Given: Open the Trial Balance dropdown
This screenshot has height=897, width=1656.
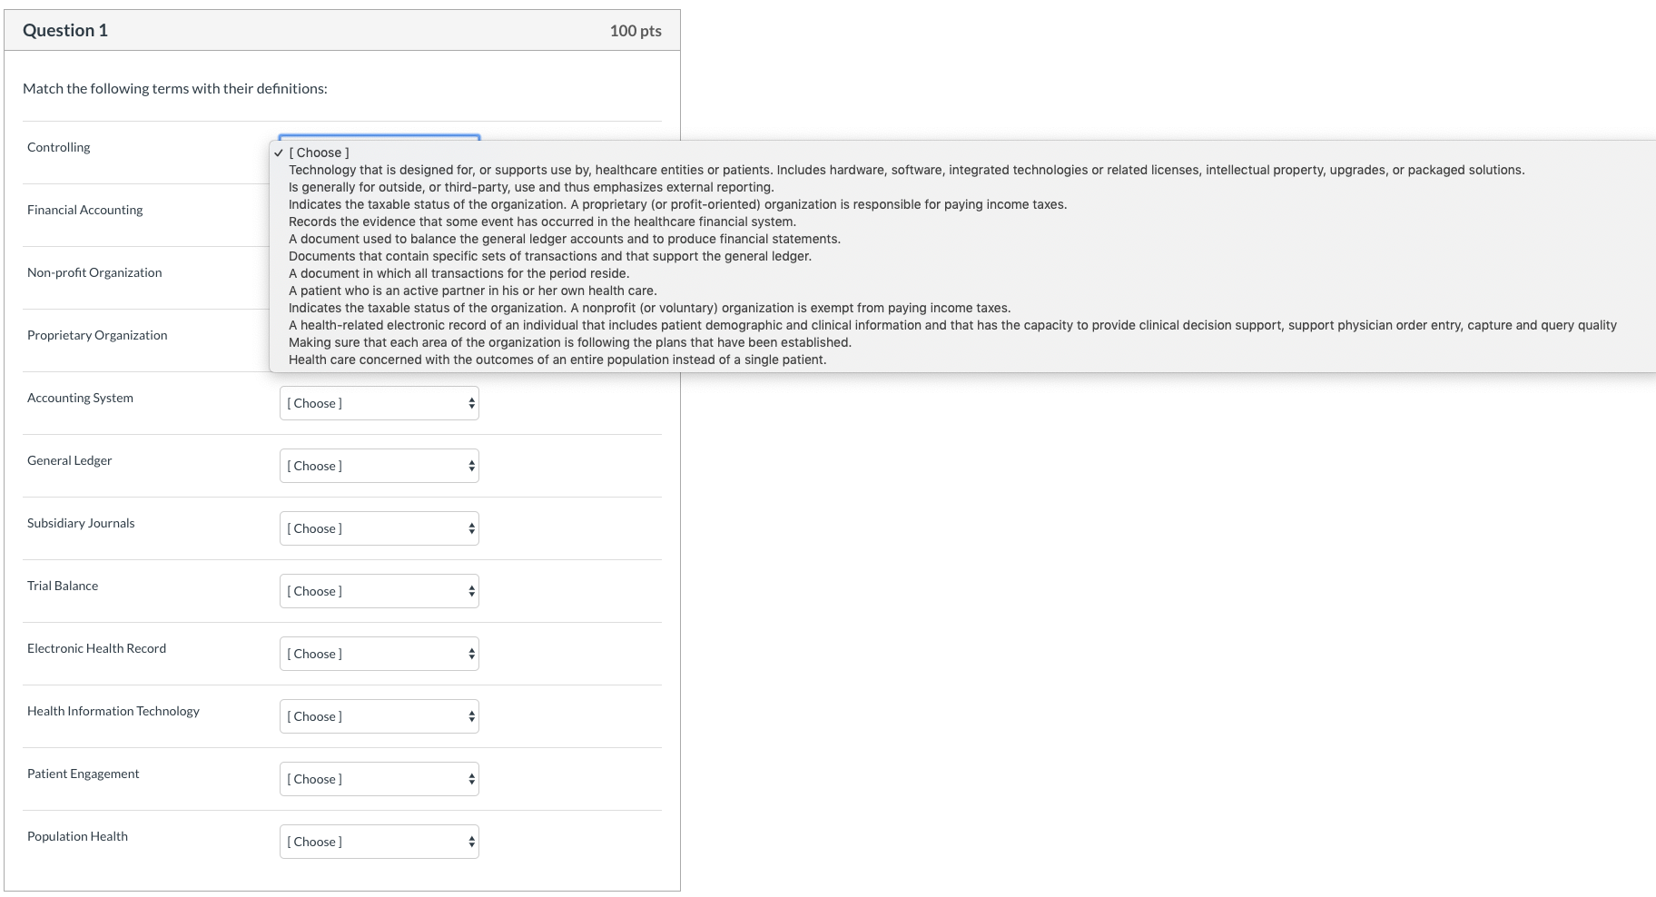Looking at the screenshot, I should tap(379, 591).
